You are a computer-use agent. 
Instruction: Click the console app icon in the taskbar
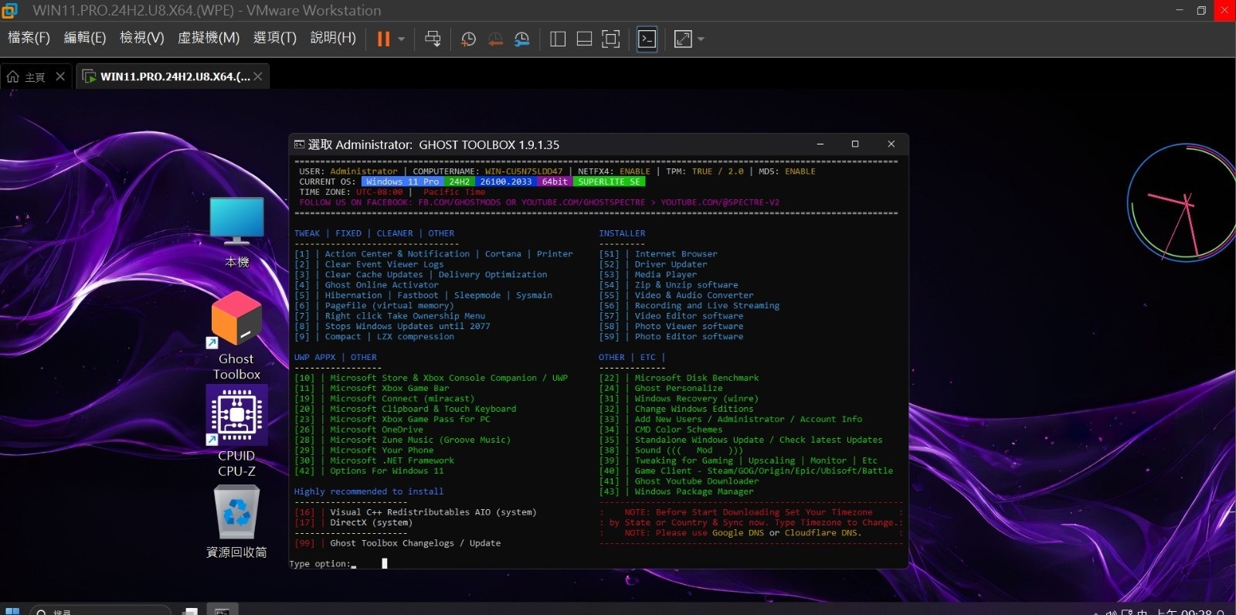pos(222,610)
